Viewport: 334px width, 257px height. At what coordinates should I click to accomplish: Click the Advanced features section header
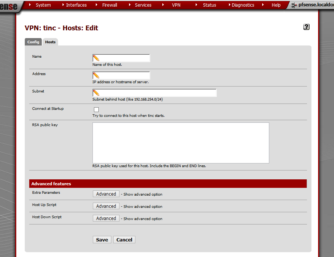168,183
